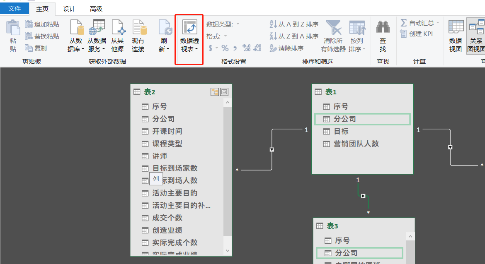Open the 文件 menu tab
485x264 pixels.
[15, 9]
